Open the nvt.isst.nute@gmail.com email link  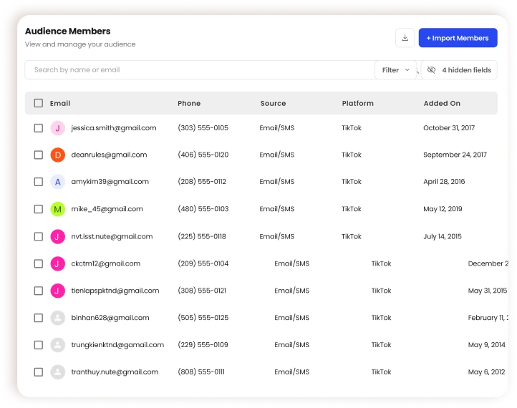112,236
